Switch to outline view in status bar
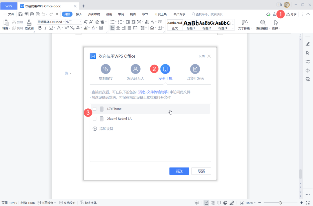The height and width of the screenshot is (206, 313). 213,203
